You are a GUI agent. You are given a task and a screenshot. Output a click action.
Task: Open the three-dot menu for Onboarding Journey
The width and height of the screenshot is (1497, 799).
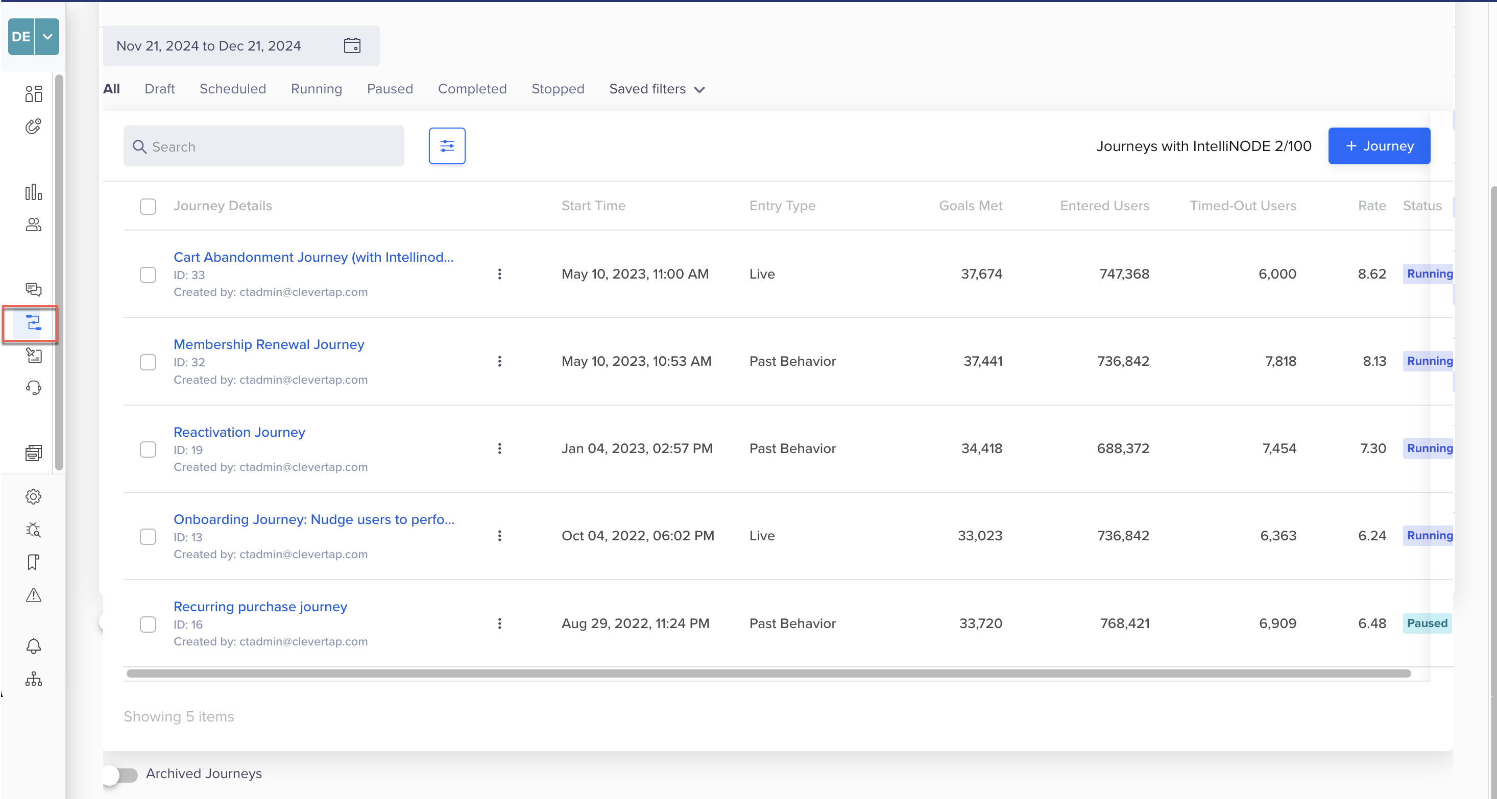click(x=500, y=535)
